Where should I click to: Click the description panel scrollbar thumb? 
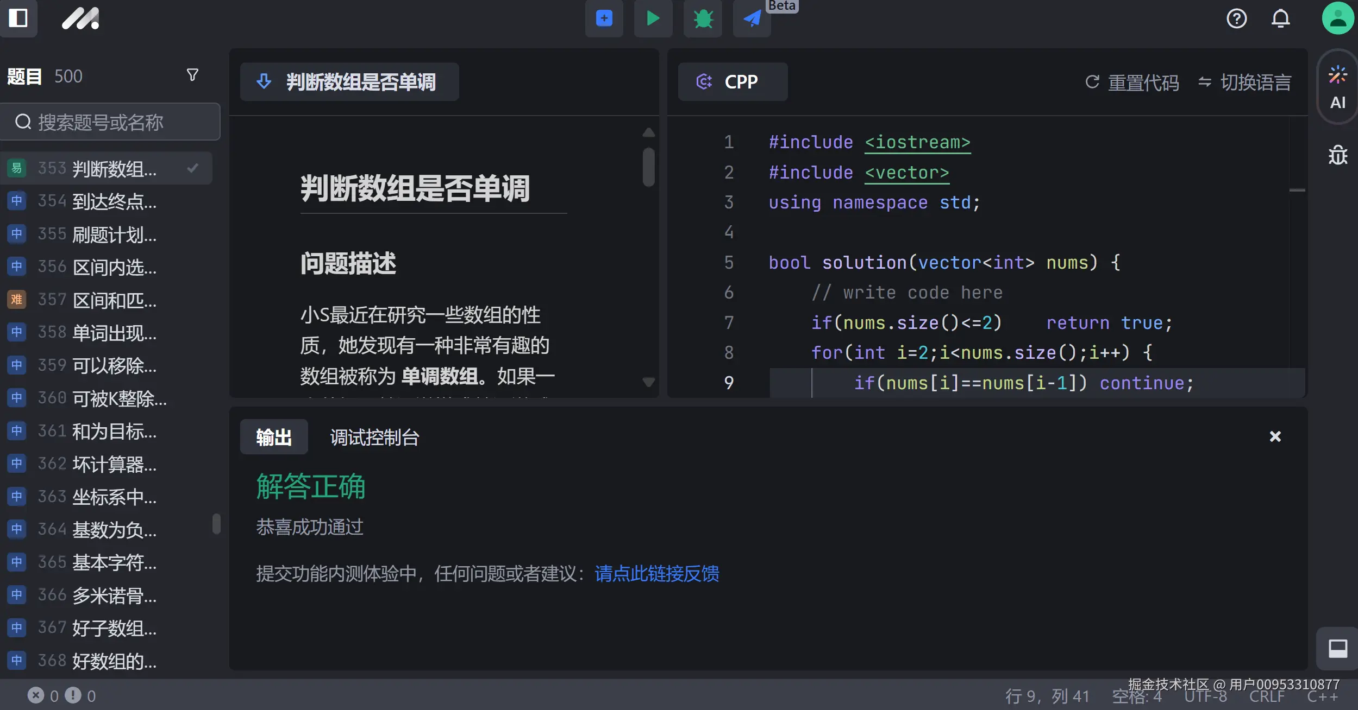pos(648,167)
